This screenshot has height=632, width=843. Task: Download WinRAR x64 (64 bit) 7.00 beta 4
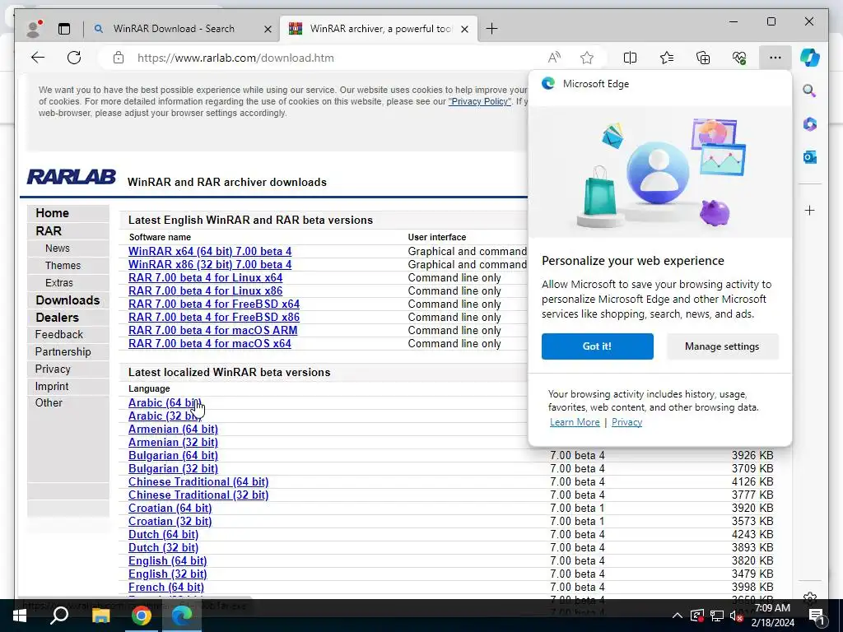pyautogui.click(x=210, y=251)
